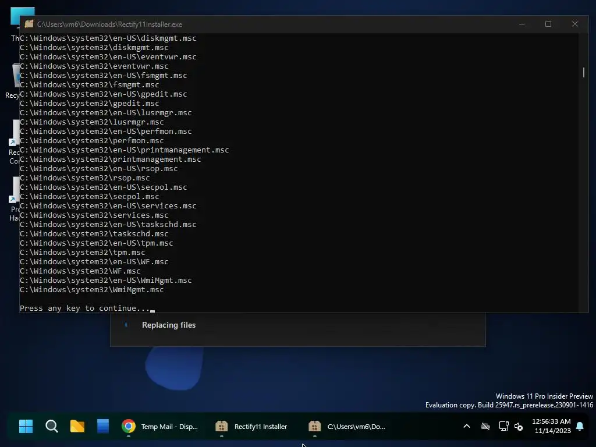The height and width of the screenshot is (447, 596).
Task: Click the cloud sync tray icon
Action: (x=485, y=427)
